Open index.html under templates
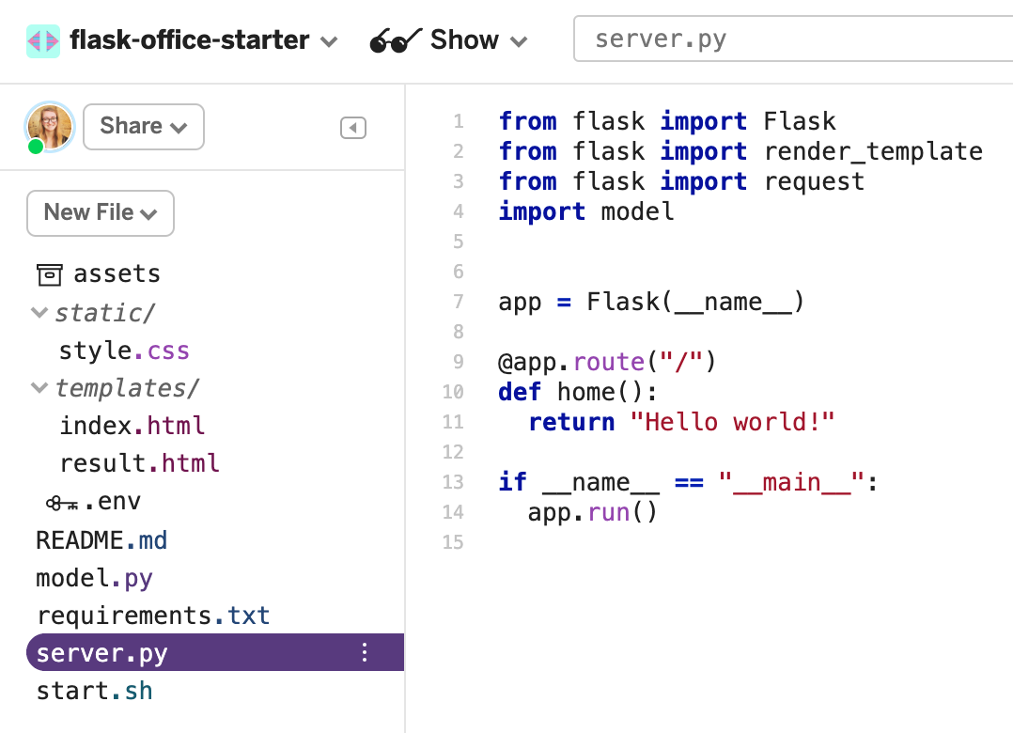This screenshot has width=1013, height=733. tap(132, 425)
